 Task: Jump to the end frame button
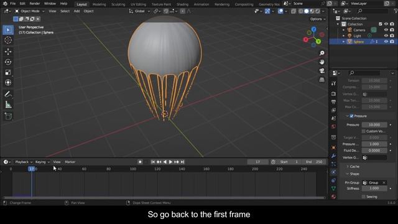pyautogui.click(x=182, y=162)
